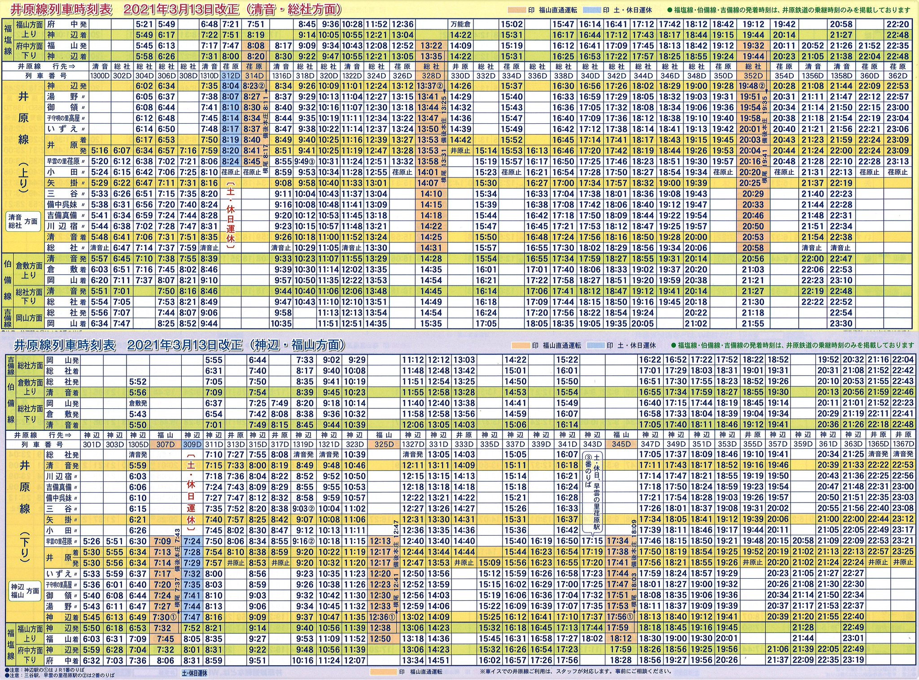The height and width of the screenshot is (680, 919).
Task: Click train number 301D
Action: coord(92,444)
